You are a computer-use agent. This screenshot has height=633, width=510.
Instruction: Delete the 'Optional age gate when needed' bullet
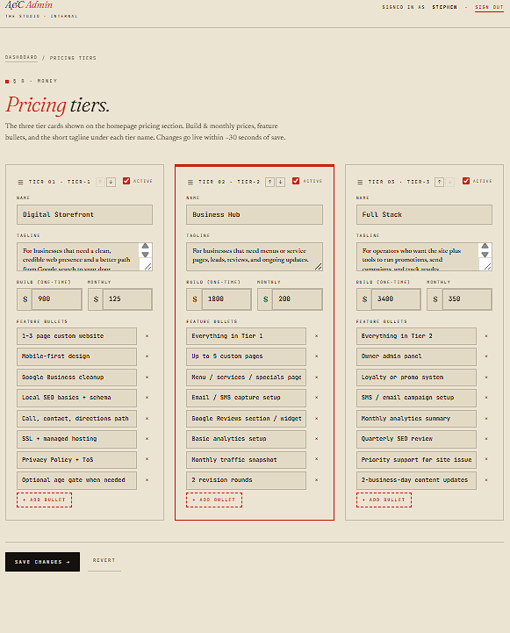tap(147, 480)
